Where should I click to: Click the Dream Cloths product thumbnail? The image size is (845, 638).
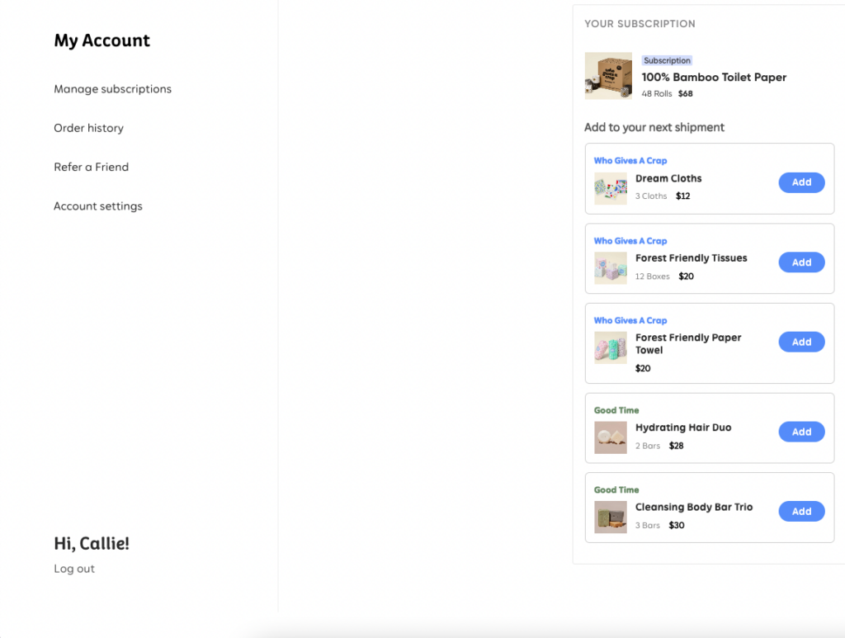pos(611,187)
